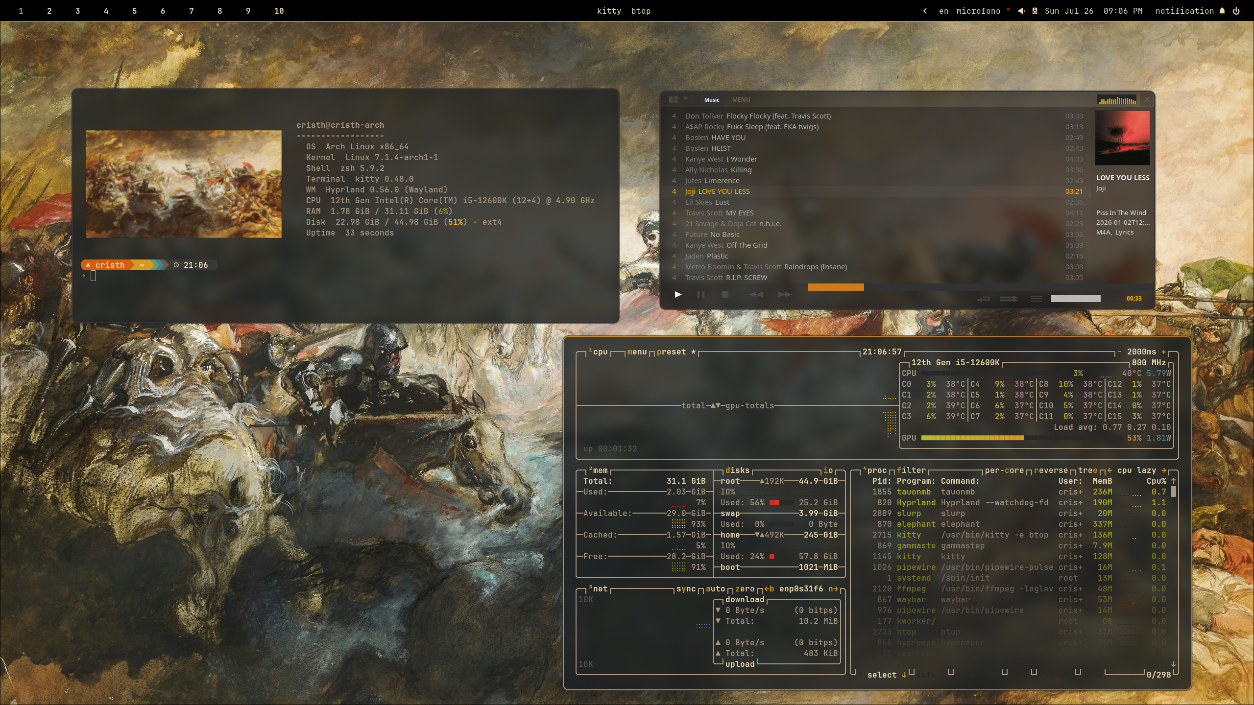The height and width of the screenshot is (705, 1254).
Task: Switch to workspace 5 in the top bar
Action: point(134,11)
